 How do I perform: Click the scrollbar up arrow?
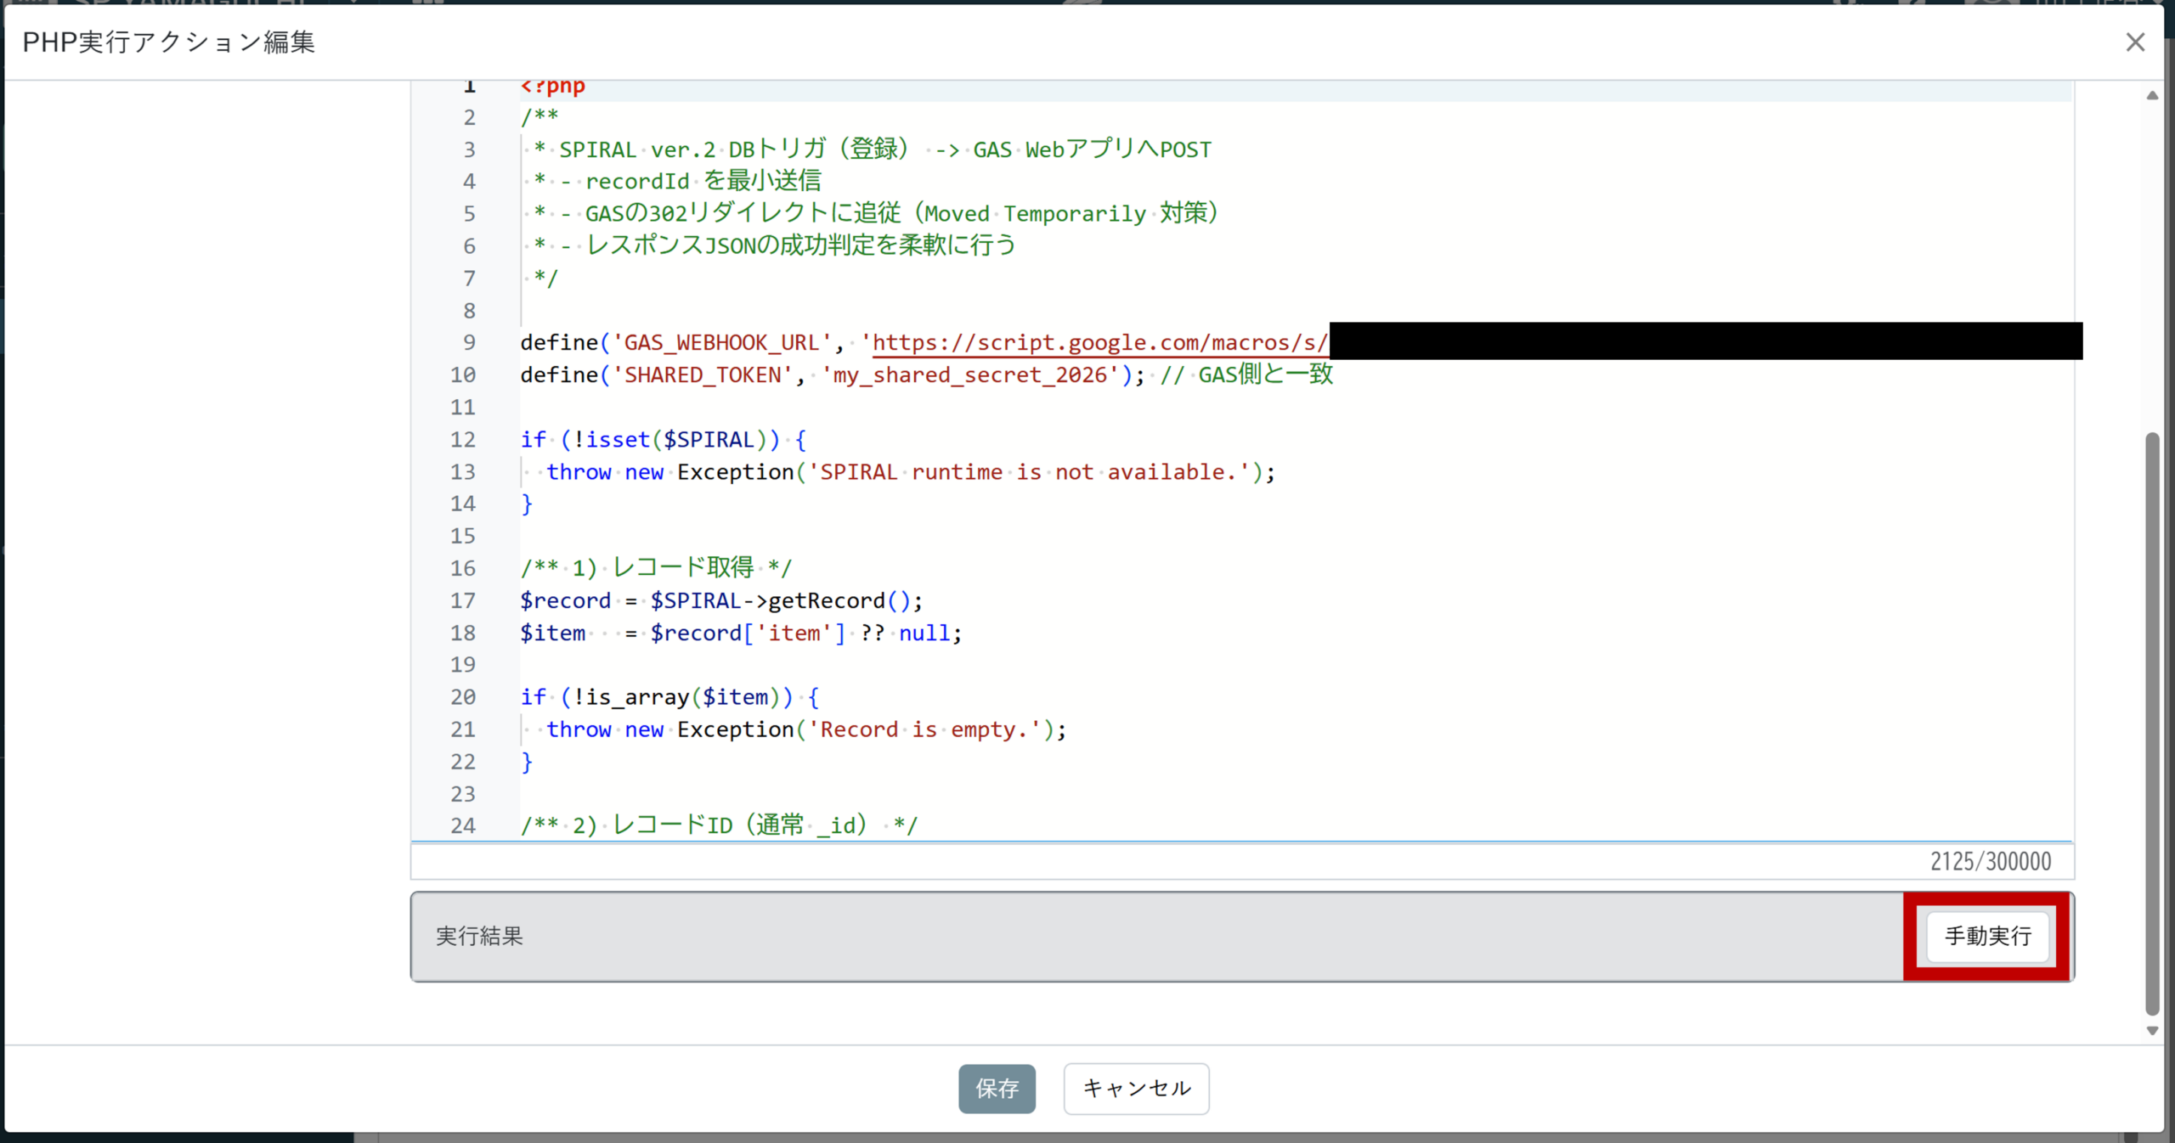click(x=2152, y=96)
